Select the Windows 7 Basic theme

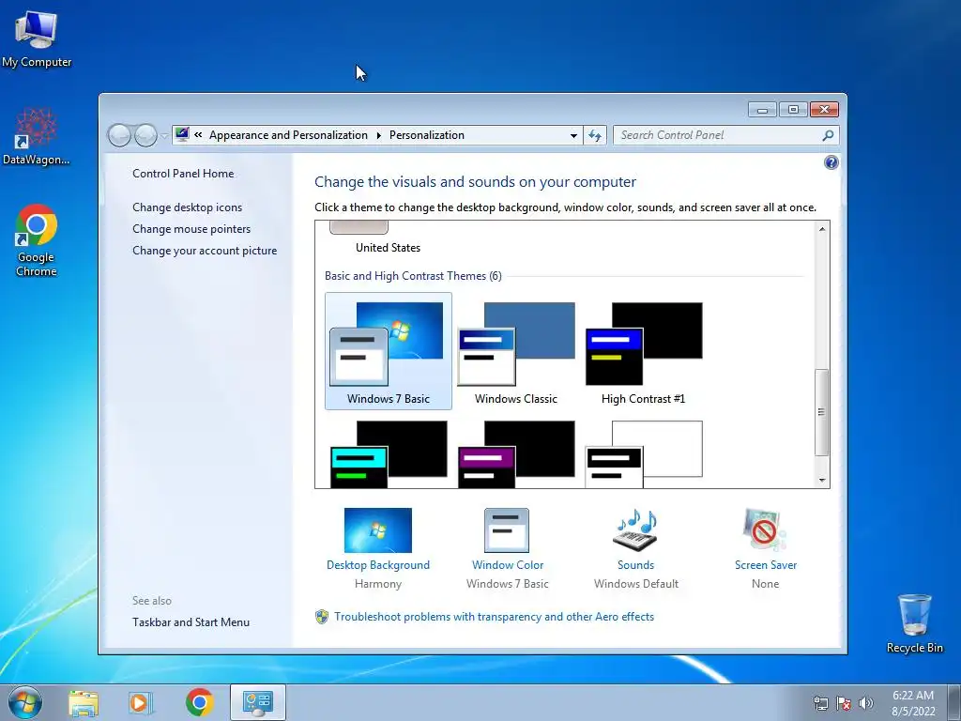point(388,351)
